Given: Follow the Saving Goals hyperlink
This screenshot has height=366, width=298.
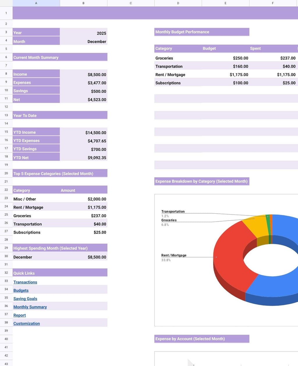Looking at the screenshot, I should (25, 299).
